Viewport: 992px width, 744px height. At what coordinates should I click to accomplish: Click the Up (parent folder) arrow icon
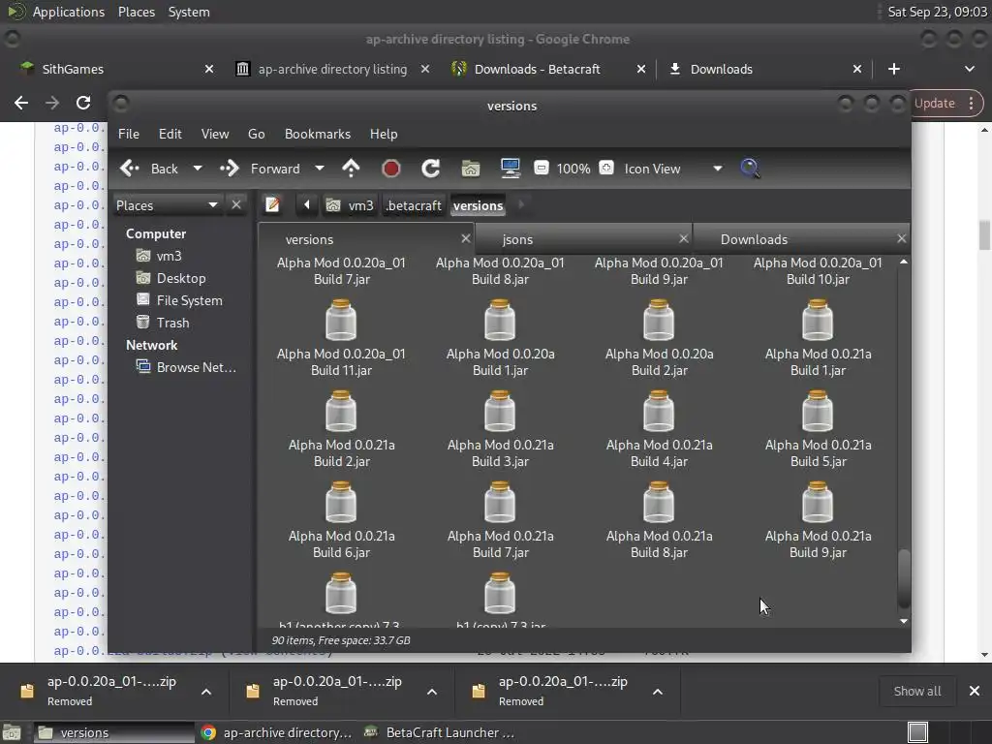tap(351, 169)
